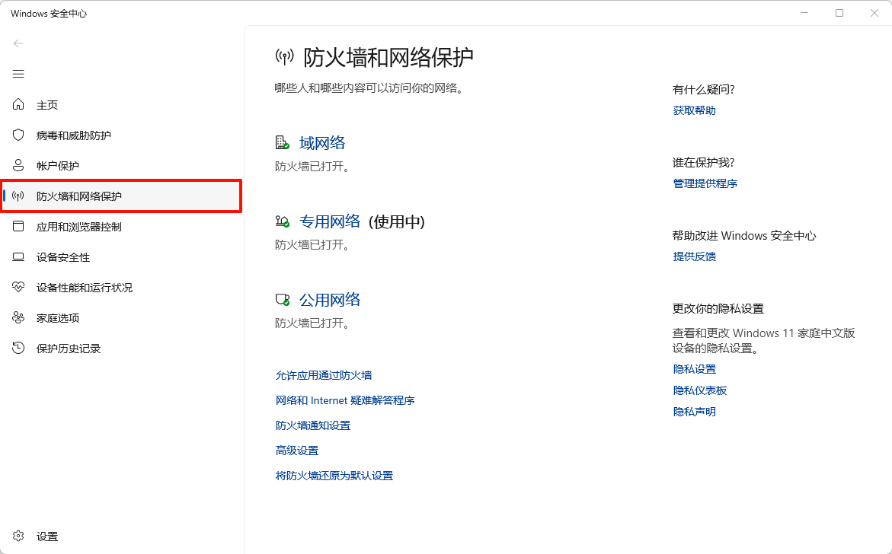Open Windows 安全中心 设置 at bottom
892x554 pixels.
point(46,536)
